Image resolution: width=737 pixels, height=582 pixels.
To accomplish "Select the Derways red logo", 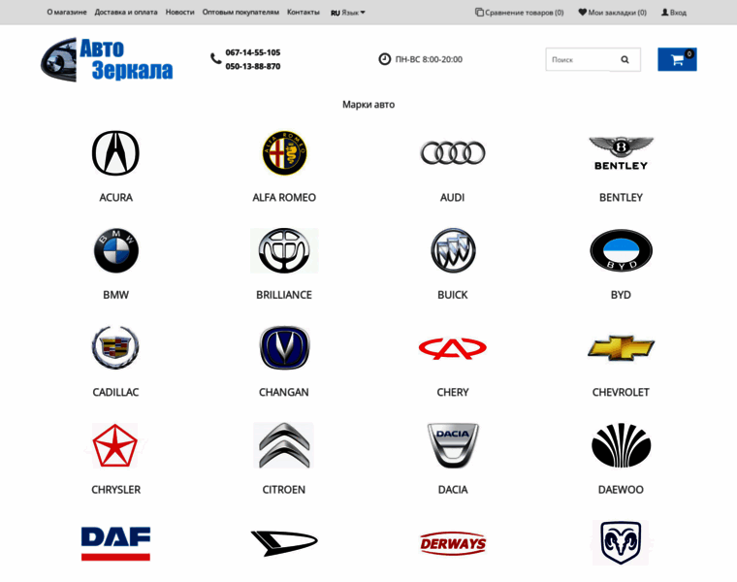I will (x=453, y=543).
